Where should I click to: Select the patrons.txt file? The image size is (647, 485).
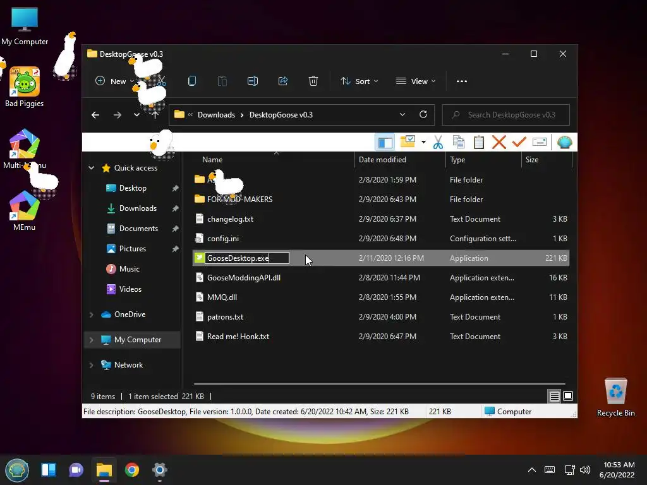381,317
